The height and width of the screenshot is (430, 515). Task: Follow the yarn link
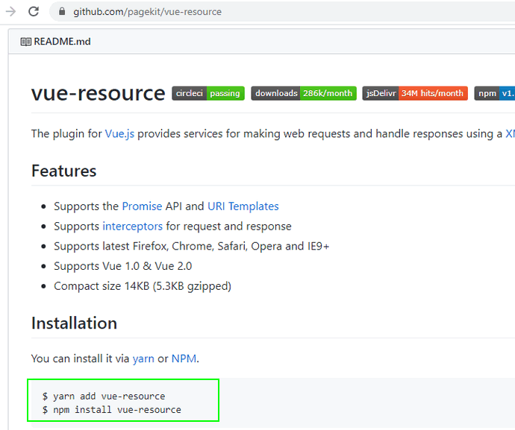[143, 358]
